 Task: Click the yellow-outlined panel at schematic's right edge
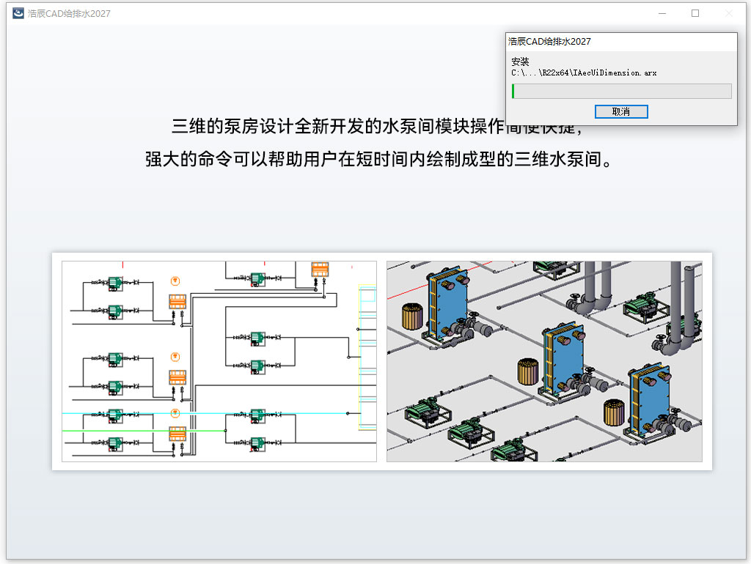point(367,357)
